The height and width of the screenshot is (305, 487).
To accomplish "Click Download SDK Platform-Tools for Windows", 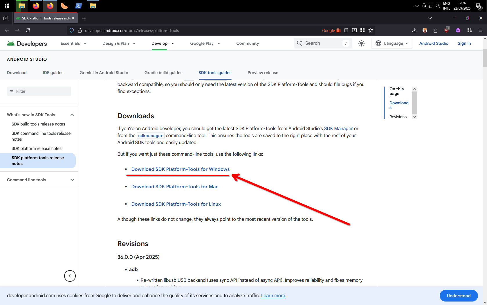I will point(180,169).
